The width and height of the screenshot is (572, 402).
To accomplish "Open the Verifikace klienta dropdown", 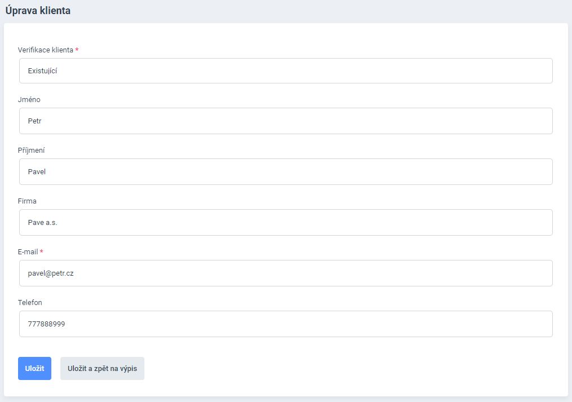I will [285, 71].
